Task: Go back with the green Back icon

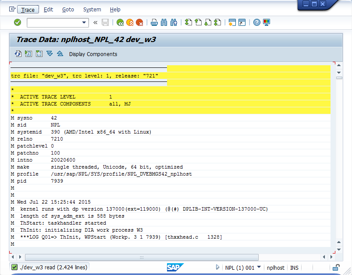Action: coord(120,22)
